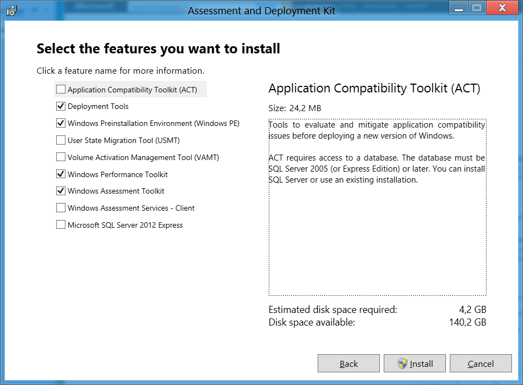This screenshot has height=385, width=523.
Task: Select the Microsoft SQL Server 2012 Express name
Action: coord(126,225)
